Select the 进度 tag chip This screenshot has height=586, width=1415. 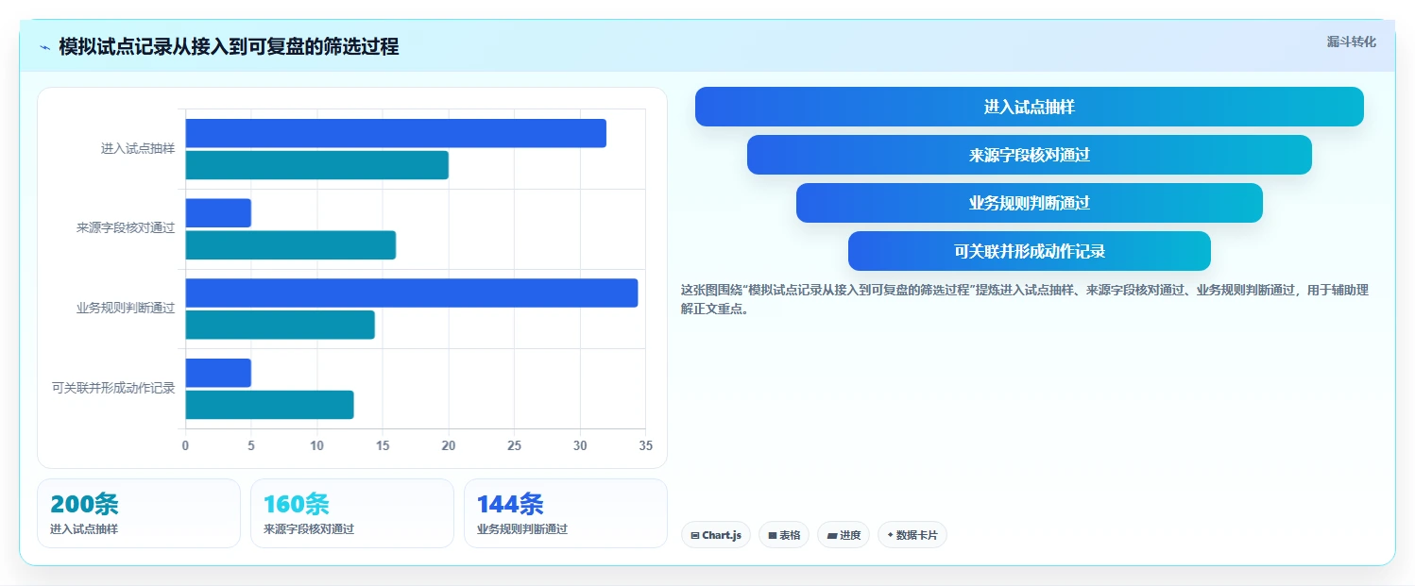pos(844,535)
